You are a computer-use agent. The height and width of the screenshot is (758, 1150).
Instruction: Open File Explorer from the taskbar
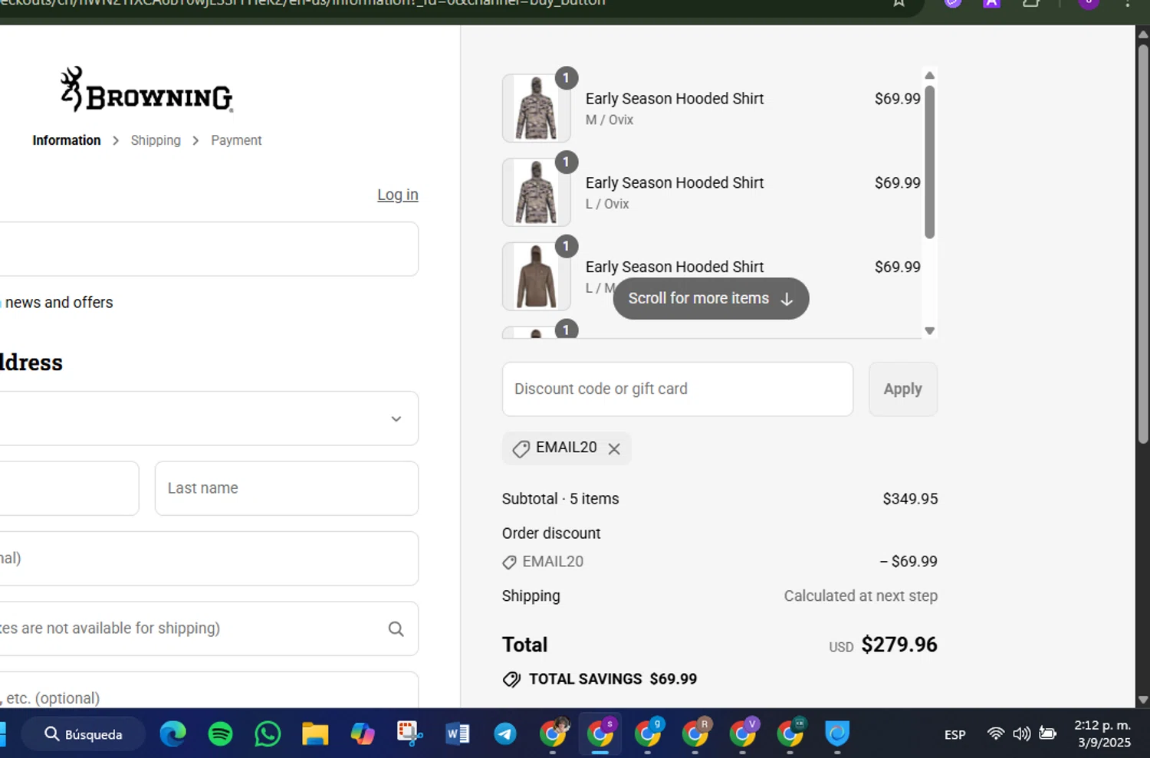[x=315, y=734]
